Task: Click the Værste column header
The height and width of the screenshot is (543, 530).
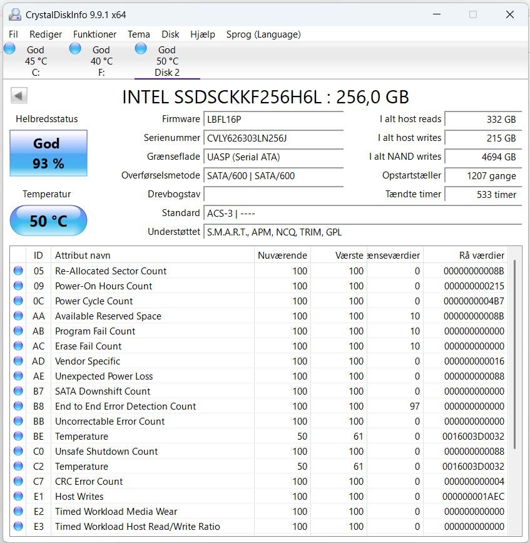Action: [339, 256]
